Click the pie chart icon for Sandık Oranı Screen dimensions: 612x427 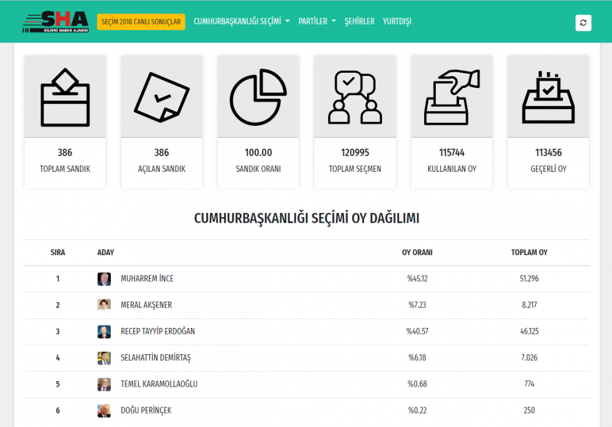coord(258,97)
